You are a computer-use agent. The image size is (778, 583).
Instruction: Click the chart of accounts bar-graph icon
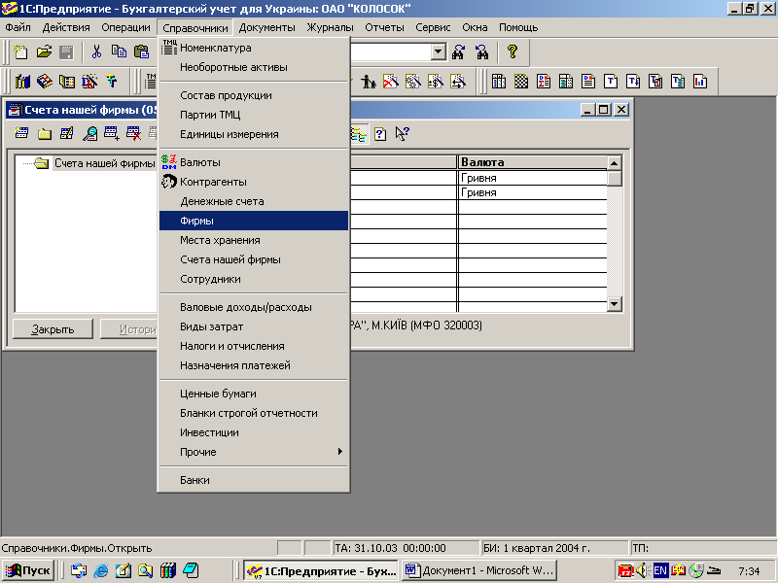(x=21, y=82)
